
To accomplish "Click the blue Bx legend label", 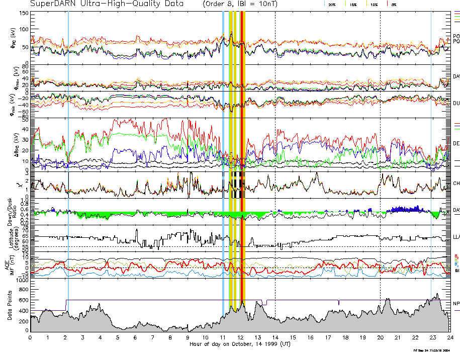I will coord(456,265).
